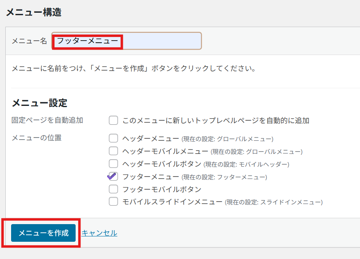Enable auto-add new top-level pages checkbox
The image size is (360, 259).
click(113, 120)
